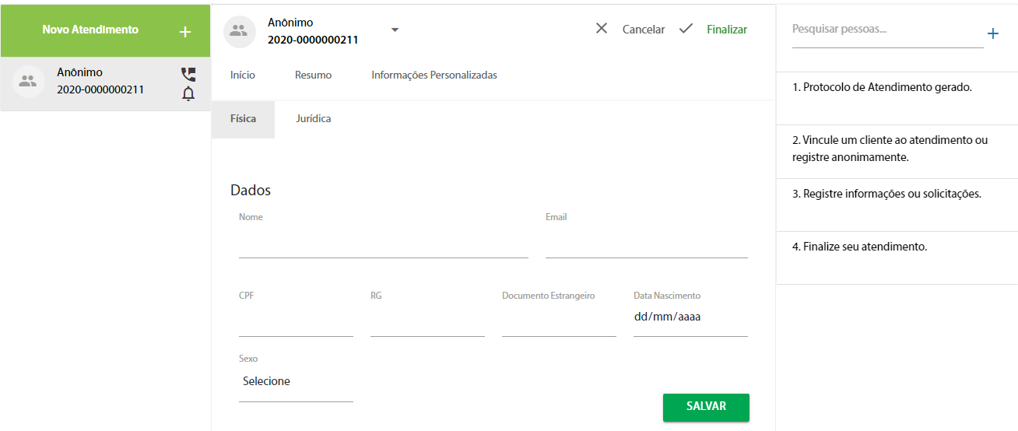The image size is (1018, 431).
Task: Click the phone call icon on Anônimo entry
Action: point(188,75)
